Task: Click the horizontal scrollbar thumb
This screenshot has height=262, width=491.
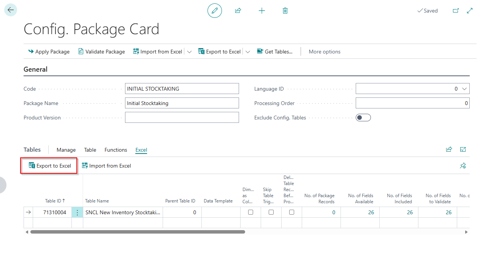Action: click(x=138, y=232)
